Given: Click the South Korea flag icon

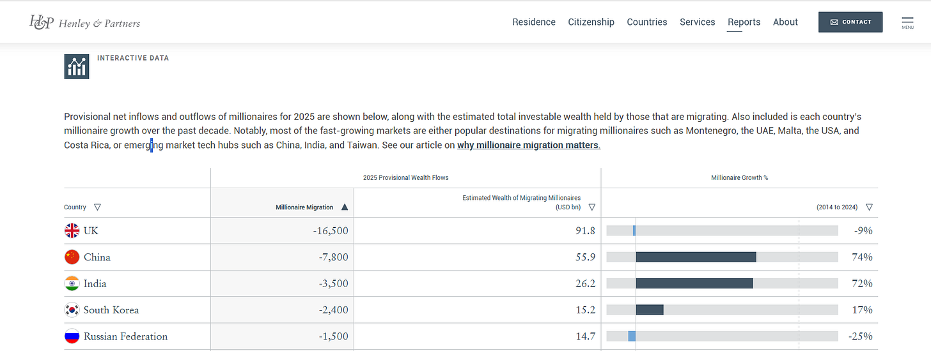Looking at the screenshot, I should 72,310.
